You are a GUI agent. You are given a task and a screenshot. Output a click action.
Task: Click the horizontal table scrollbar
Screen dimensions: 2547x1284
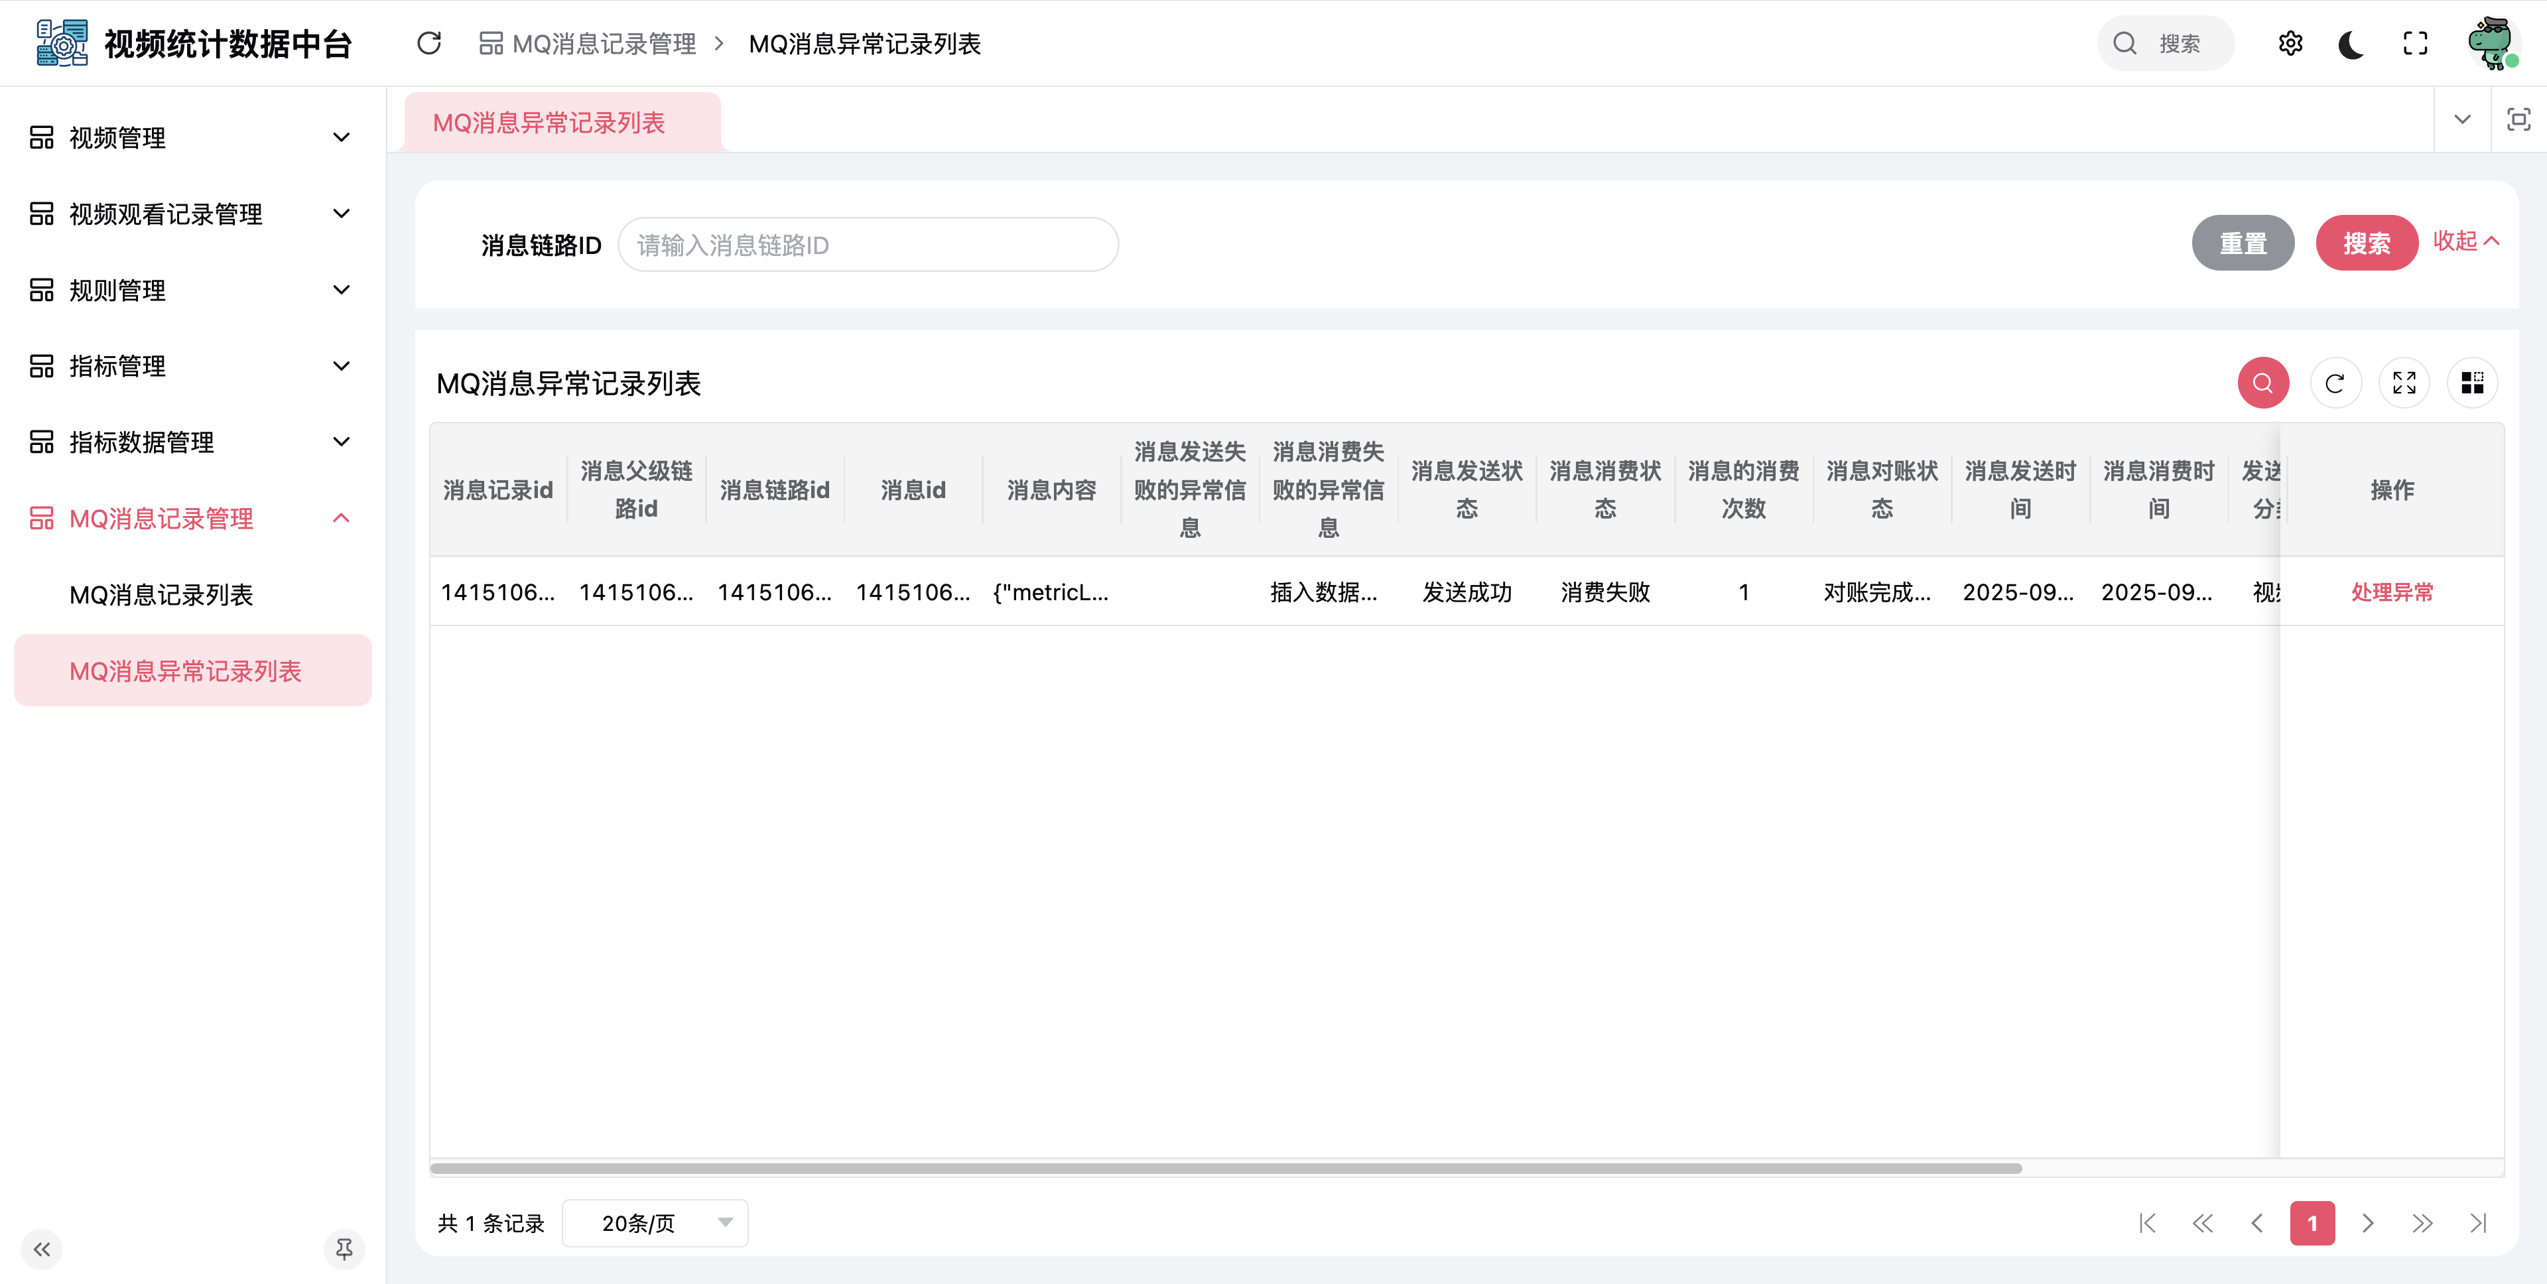click(1226, 1169)
